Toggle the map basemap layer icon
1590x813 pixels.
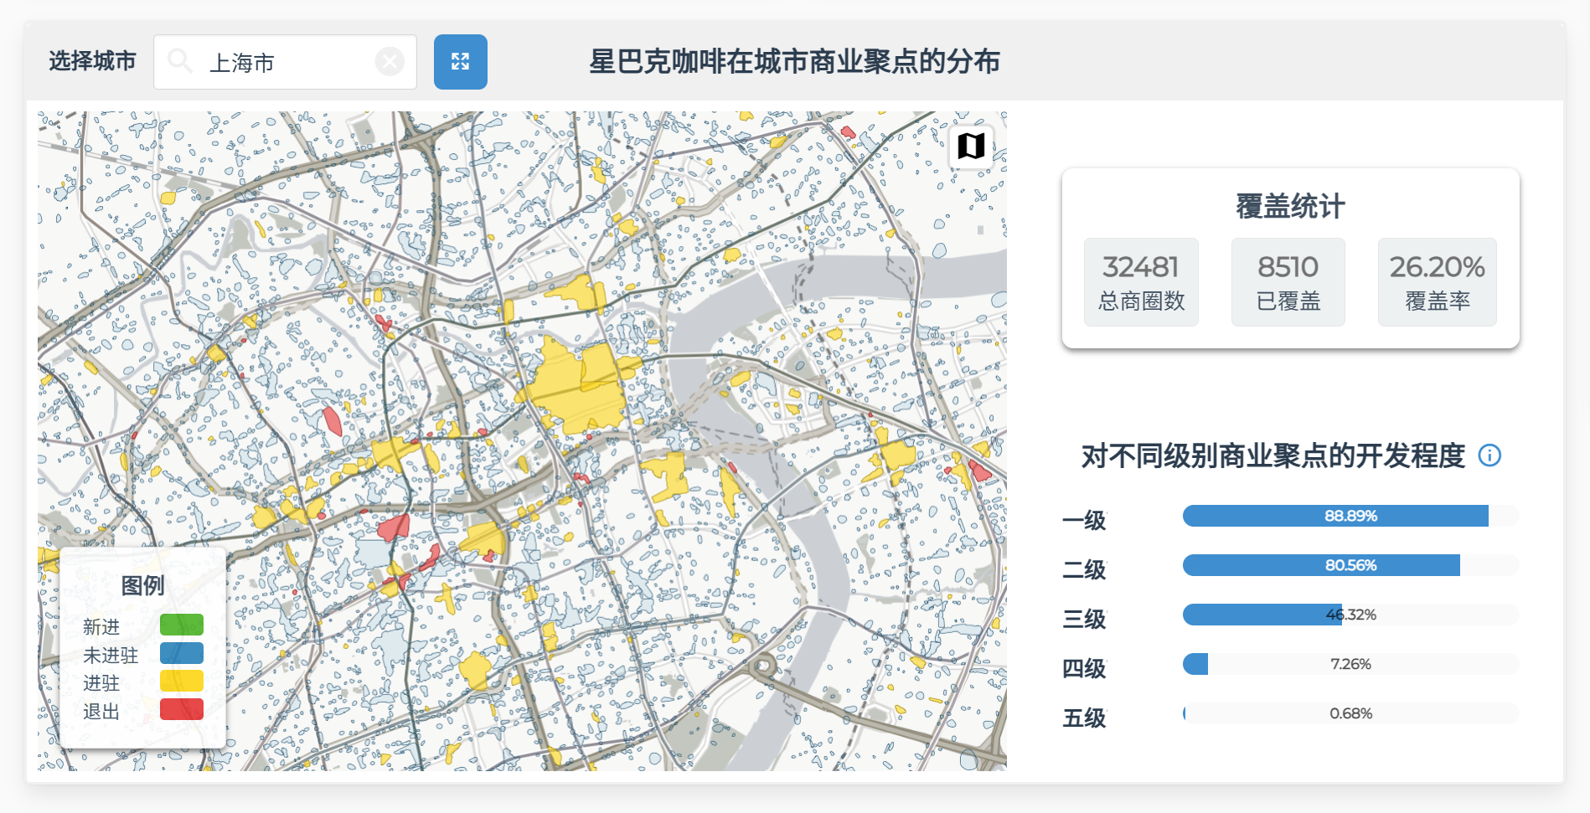click(x=971, y=147)
